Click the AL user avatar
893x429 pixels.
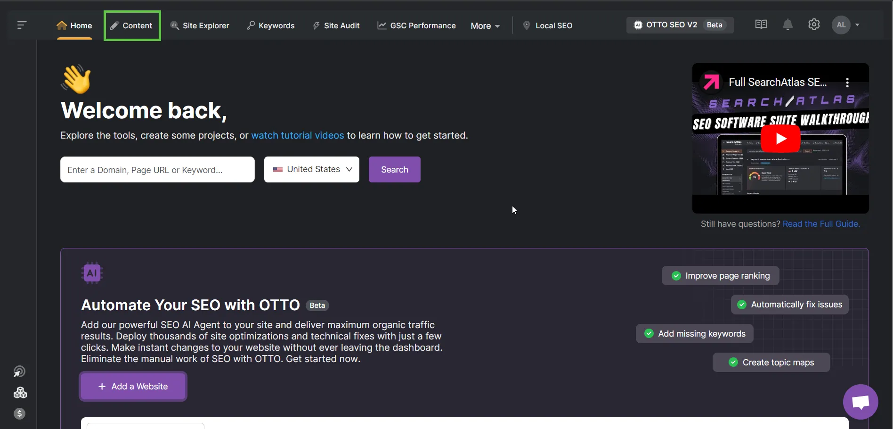point(841,25)
